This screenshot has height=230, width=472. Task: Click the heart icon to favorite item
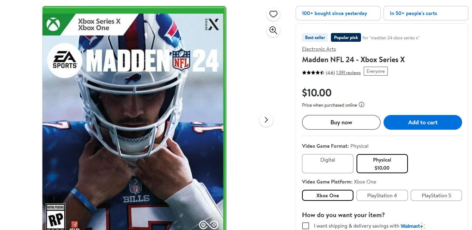(x=273, y=14)
